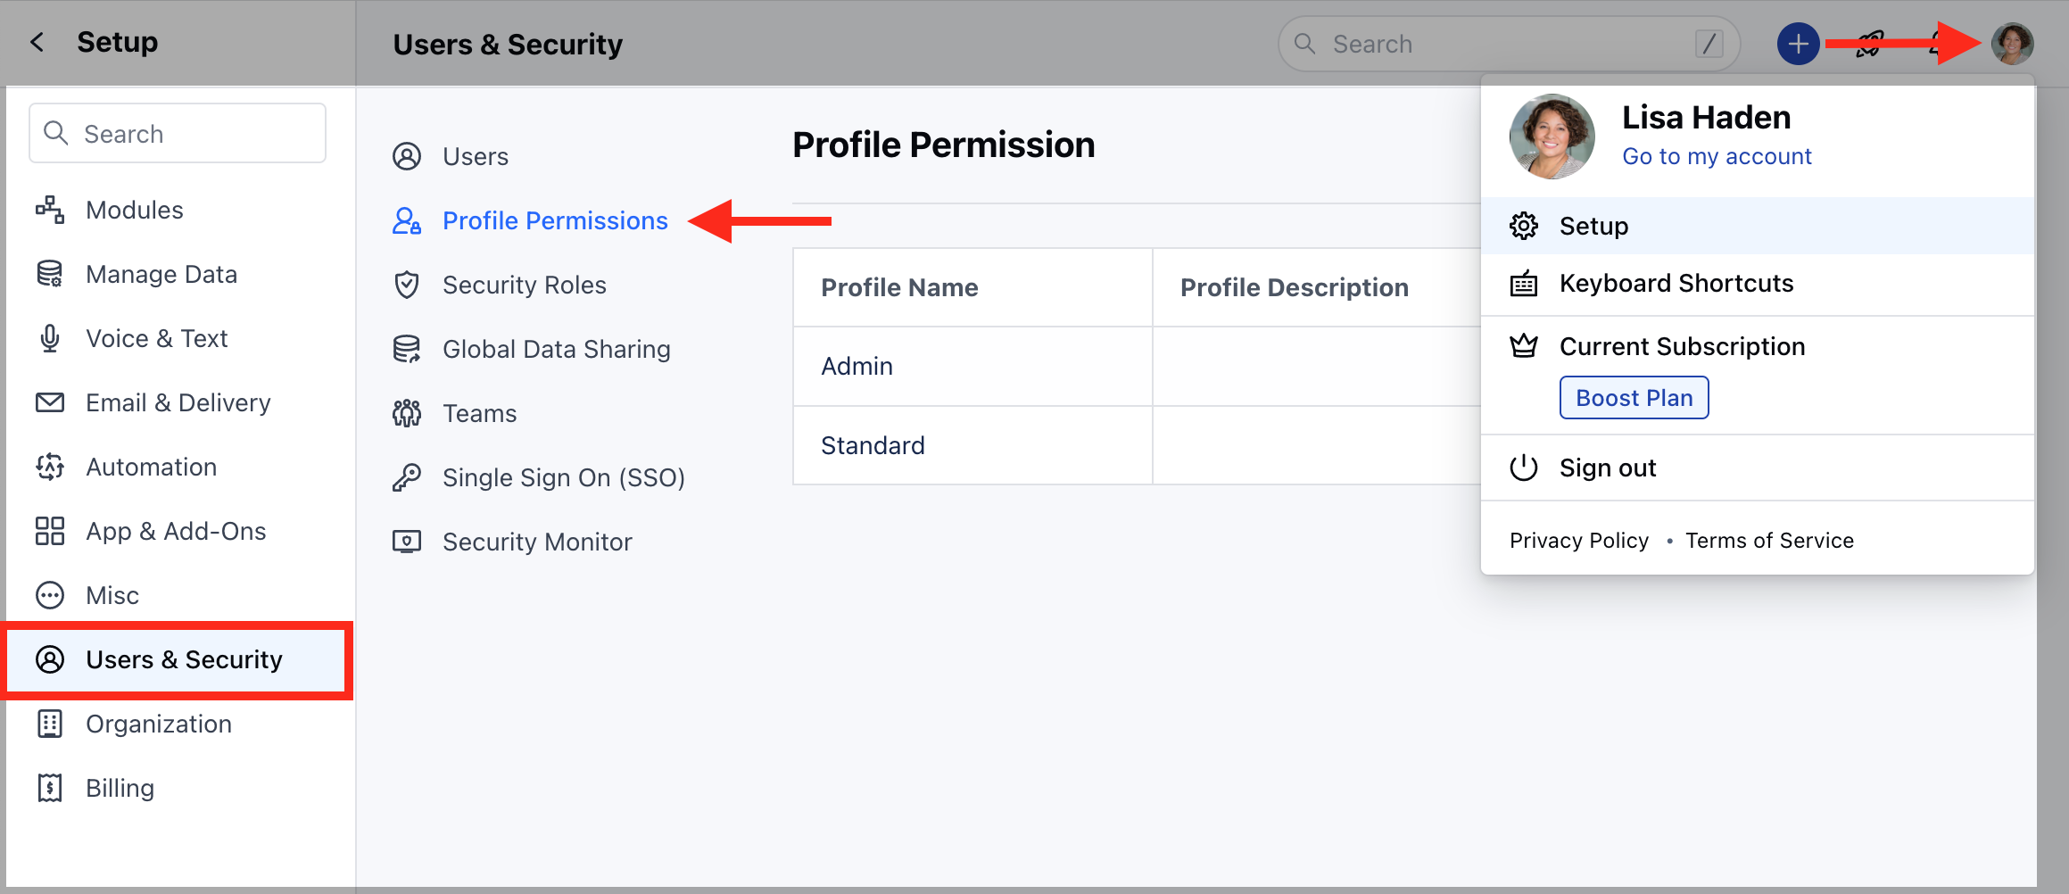
Task: Click Sign out in the profile menu
Action: click(x=1607, y=467)
